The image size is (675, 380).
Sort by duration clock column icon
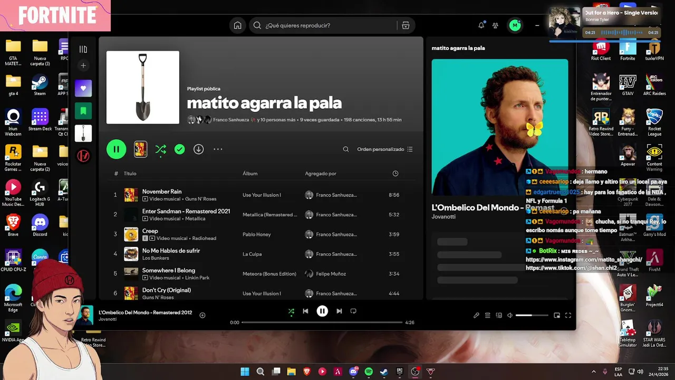(396, 174)
